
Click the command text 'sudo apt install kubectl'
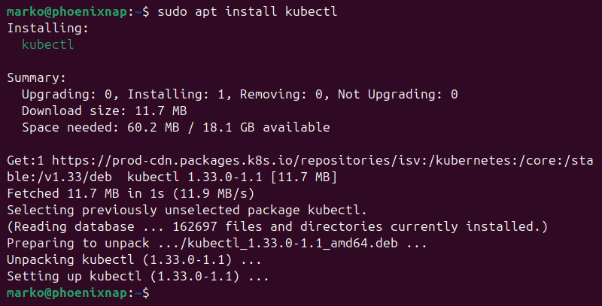tap(248, 11)
